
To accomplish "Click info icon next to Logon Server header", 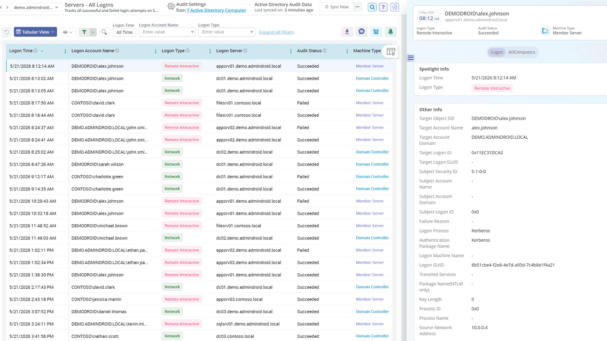I will [245, 51].
